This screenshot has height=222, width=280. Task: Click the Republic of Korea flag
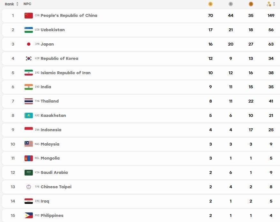click(29, 59)
